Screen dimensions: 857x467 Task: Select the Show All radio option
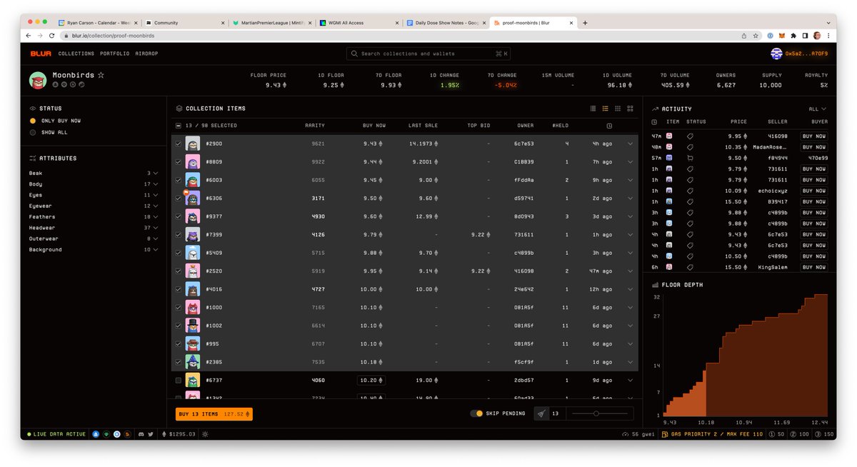[x=33, y=132]
